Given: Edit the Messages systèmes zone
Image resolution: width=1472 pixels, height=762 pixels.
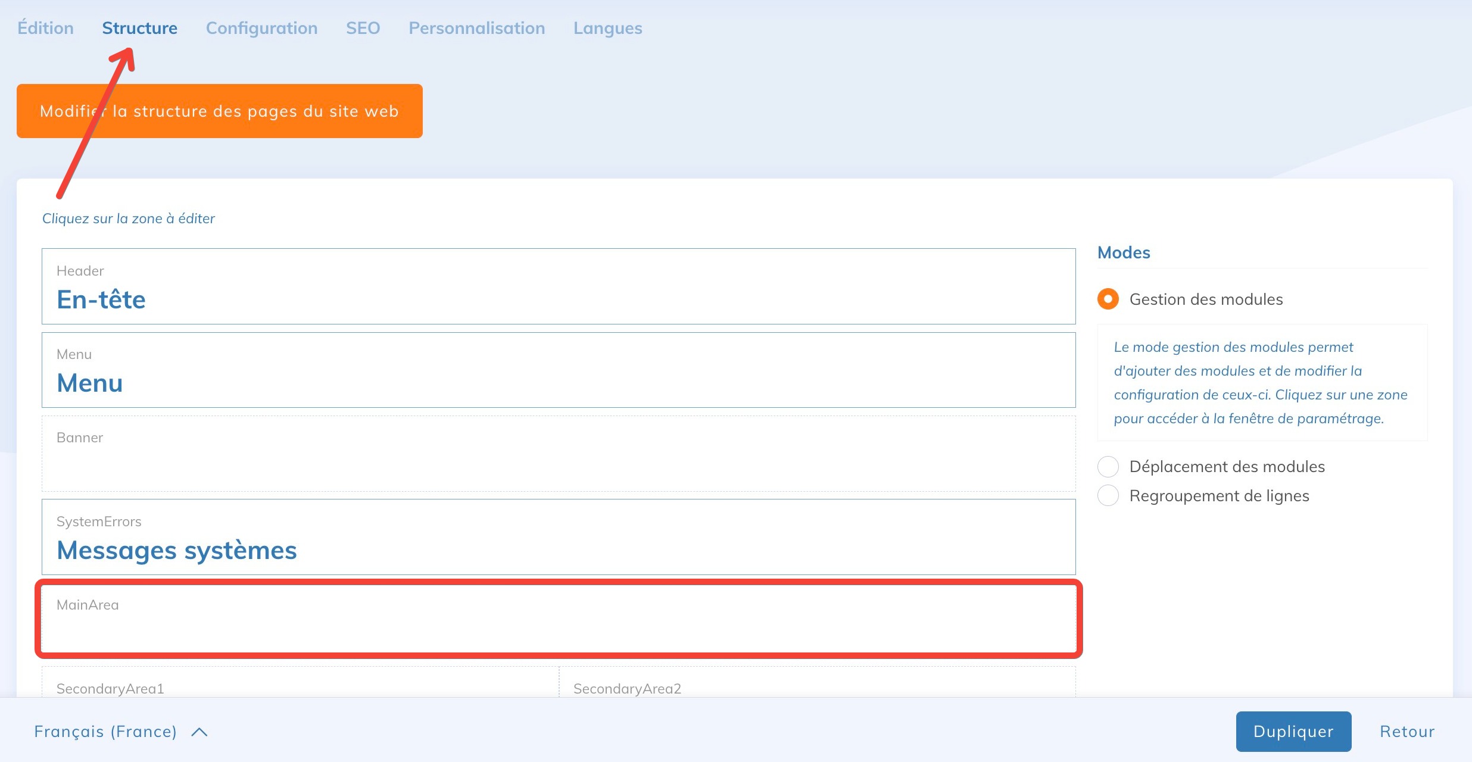Looking at the screenshot, I should coord(558,537).
